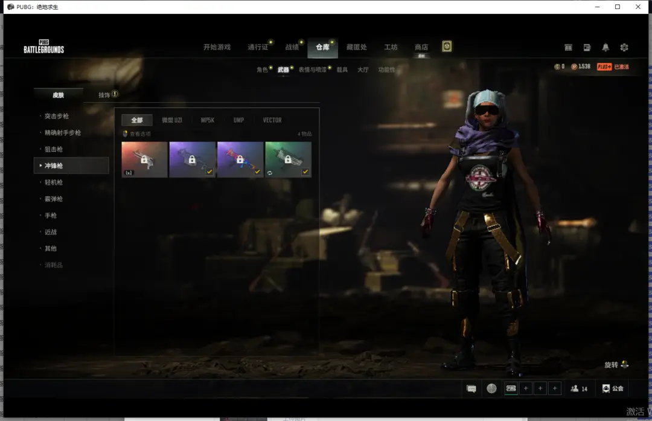Image resolution: width=652 pixels, height=421 pixels.
Task: Click the middle plus team slot
Action: tap(540, 388)
